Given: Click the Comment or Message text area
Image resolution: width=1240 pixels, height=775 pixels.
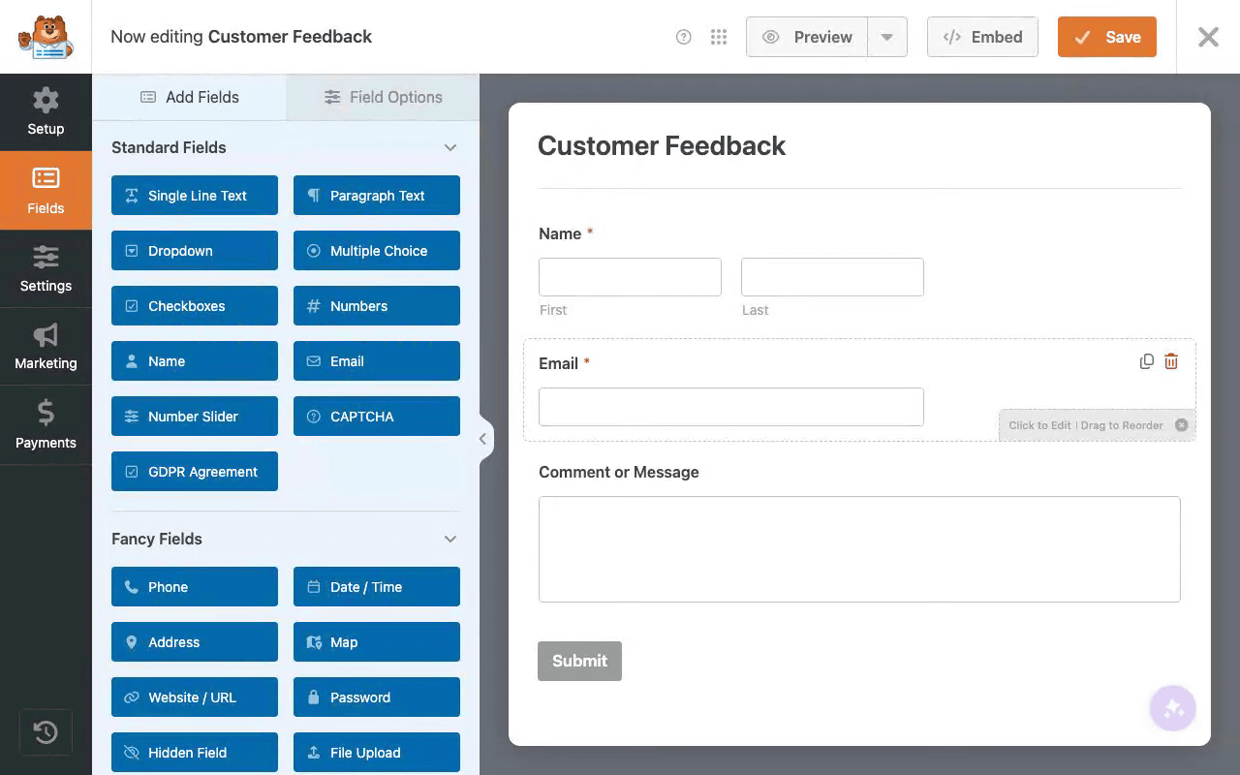Looking at the screenshot, I should click(x=859, y=549).
